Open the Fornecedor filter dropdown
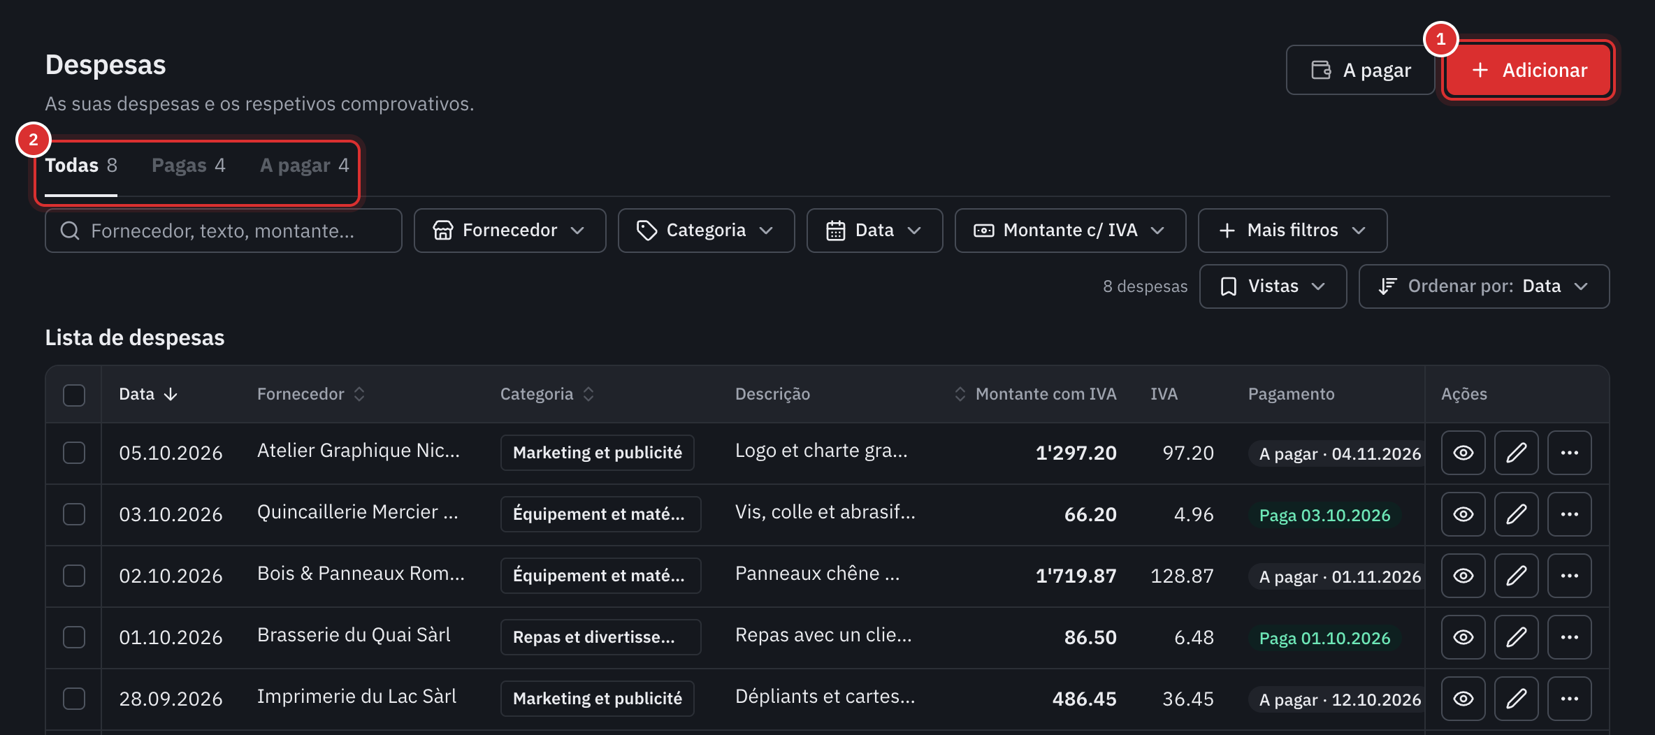The image size is (1655, 735). pyautogui.click(x=509, y=231)
